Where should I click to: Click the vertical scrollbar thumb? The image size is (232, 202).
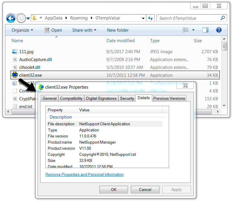[x=224, y=46]
